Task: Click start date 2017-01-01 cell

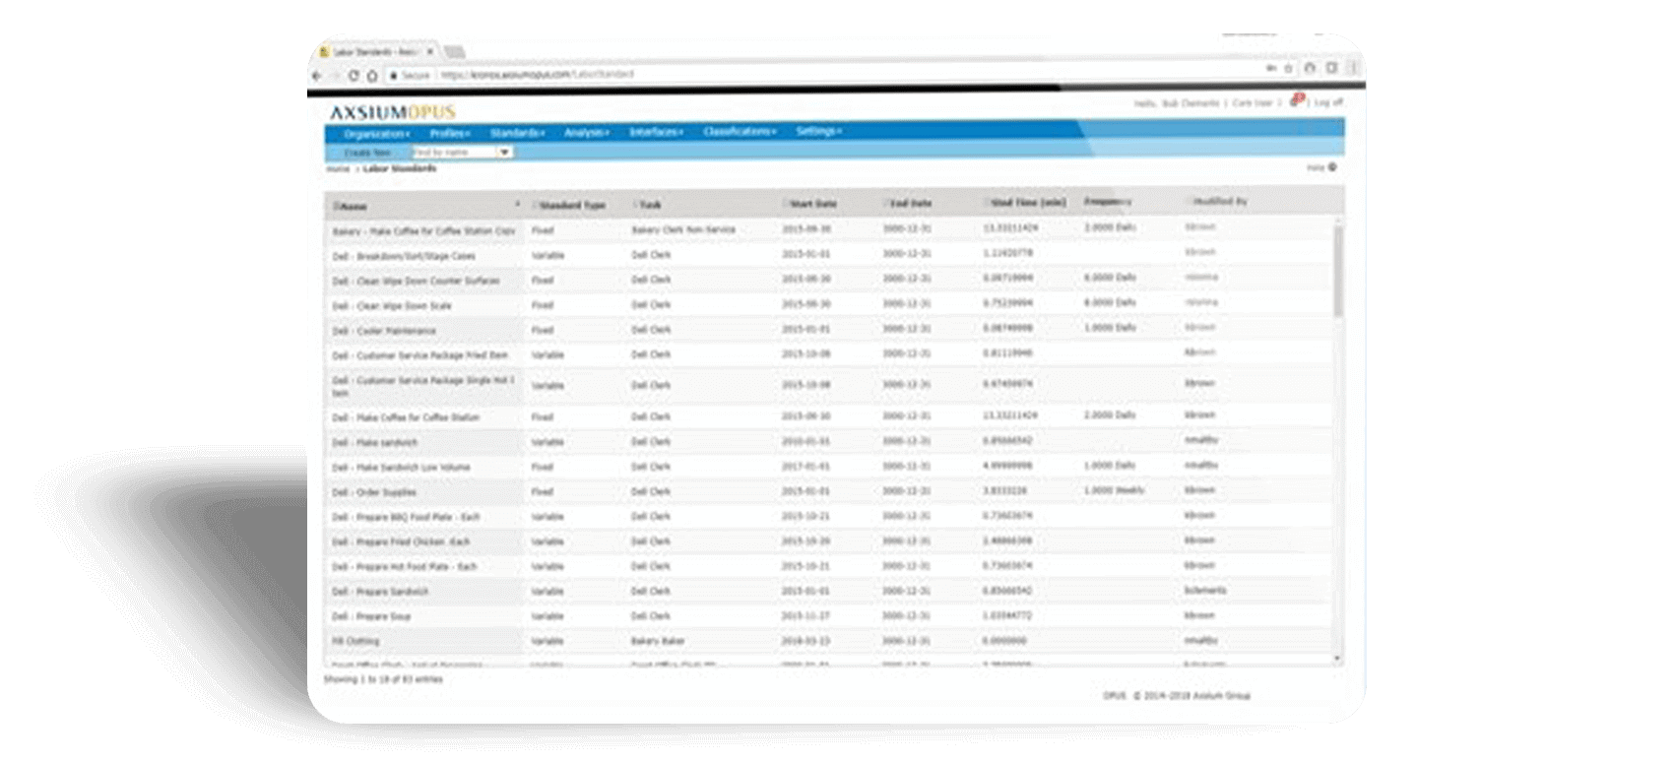Action: 805,466
